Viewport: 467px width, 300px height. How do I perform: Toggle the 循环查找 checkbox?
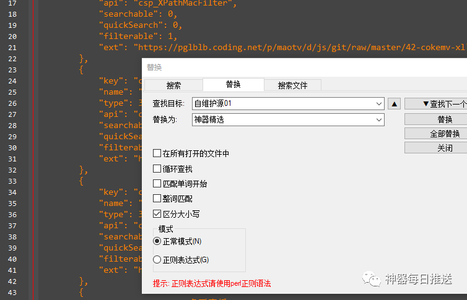pos(157,169)
